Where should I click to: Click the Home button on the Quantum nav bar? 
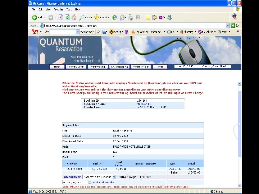[57, 67]
